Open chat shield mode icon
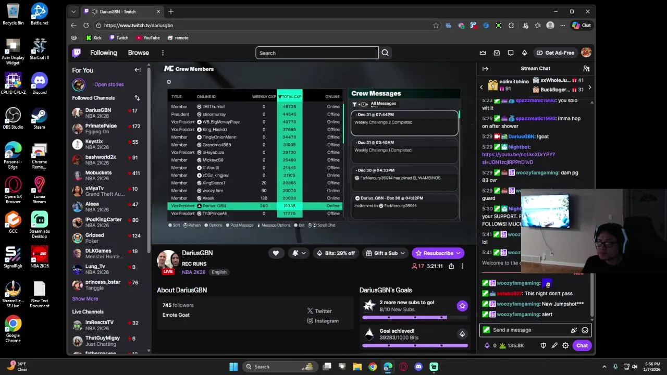 [x=543, y=345]
